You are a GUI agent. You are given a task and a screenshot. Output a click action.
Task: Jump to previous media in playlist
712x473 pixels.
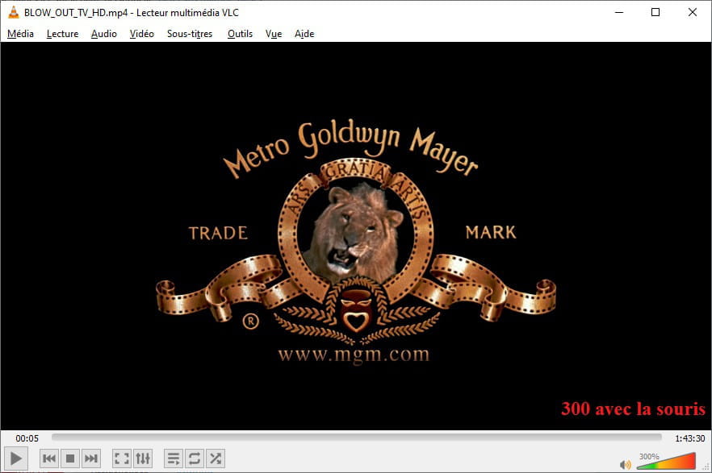point(49,458)
